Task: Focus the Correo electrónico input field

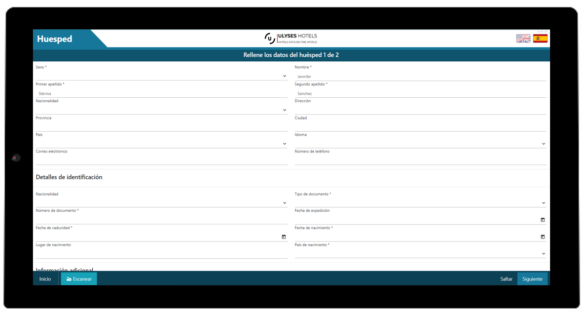Action: click(161, 160)
